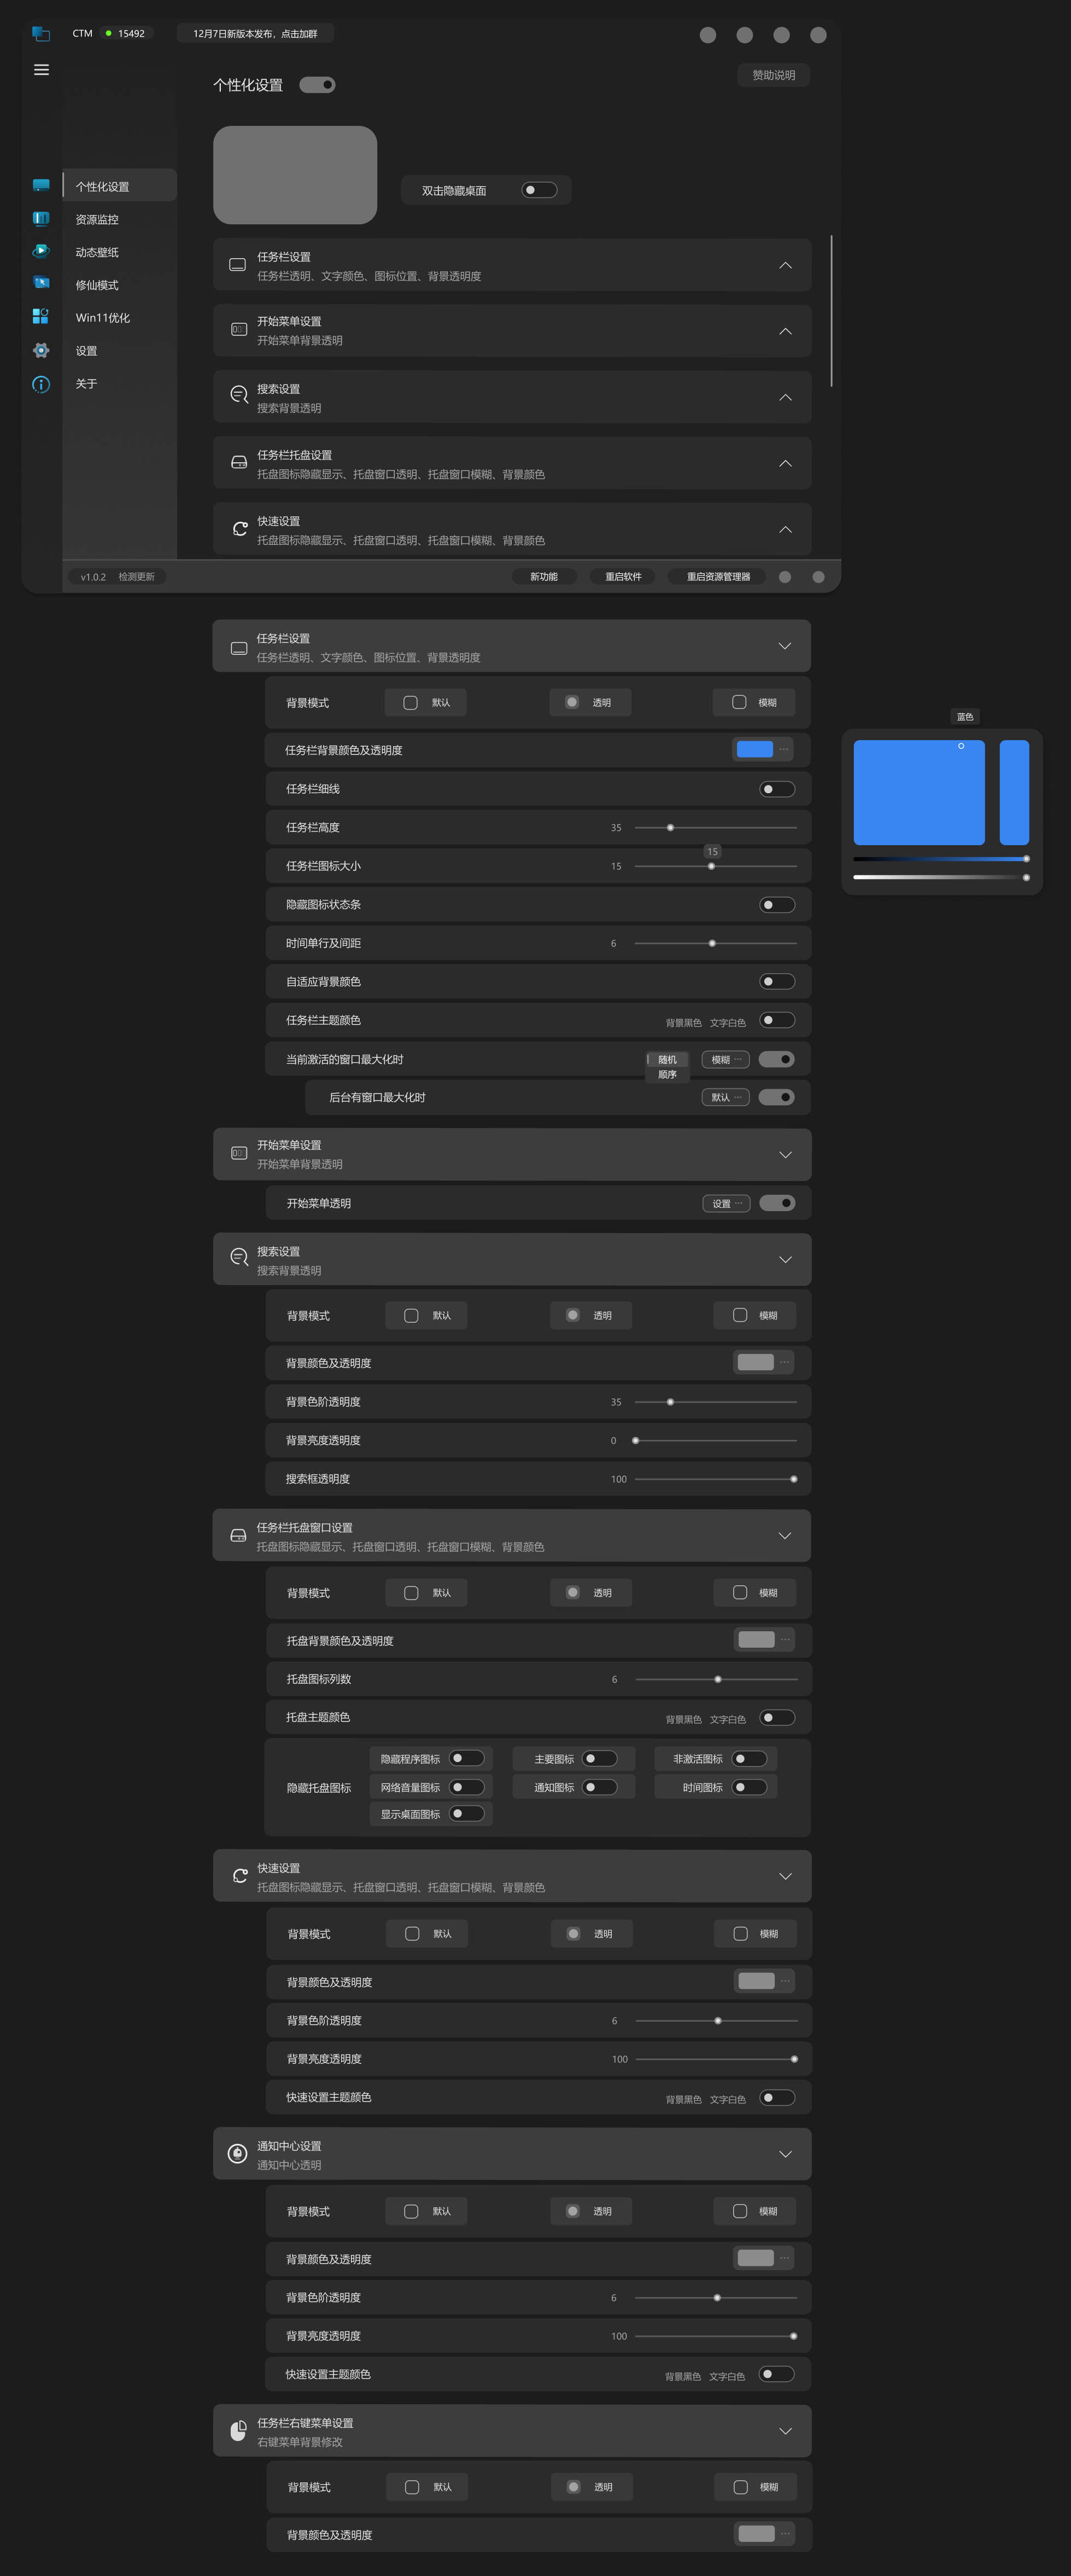Expand the 搜索设置 section chevron
Viewport: 1071px width, 2576px height.
tap(785, 397)
